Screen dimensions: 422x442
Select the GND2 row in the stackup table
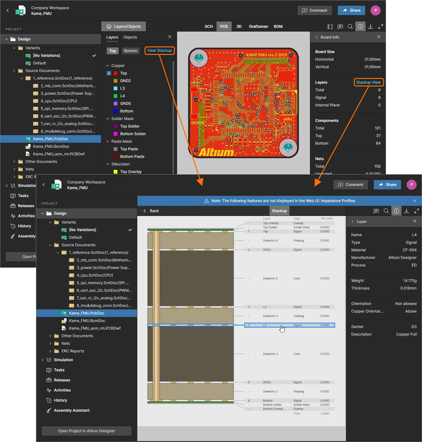click(289, 250)
